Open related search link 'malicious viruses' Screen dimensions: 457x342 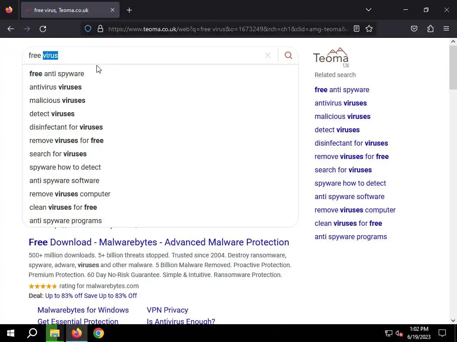342,116
